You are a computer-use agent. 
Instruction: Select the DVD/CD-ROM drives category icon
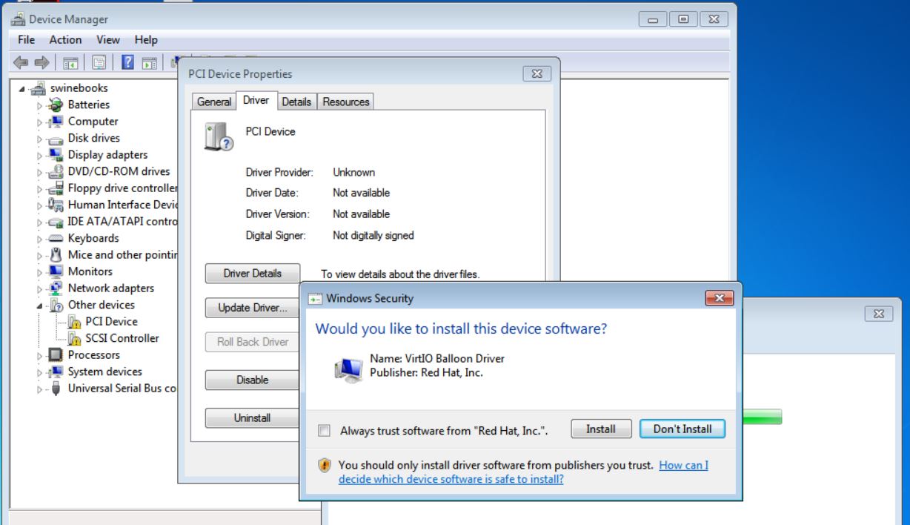tap(56, 171)
